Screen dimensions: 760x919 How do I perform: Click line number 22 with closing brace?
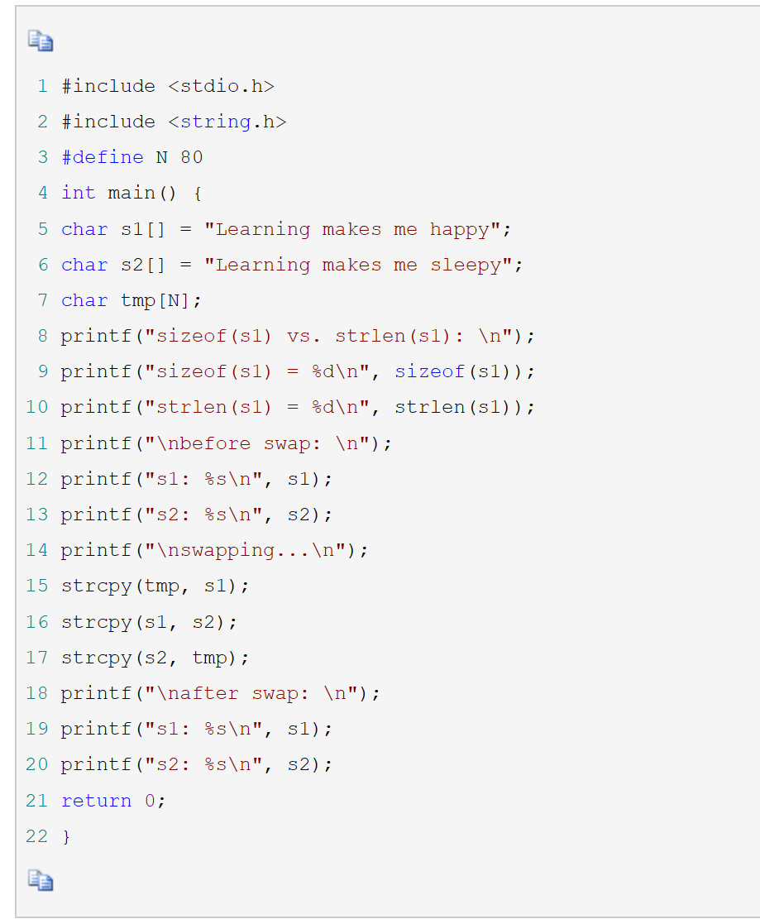36,836
